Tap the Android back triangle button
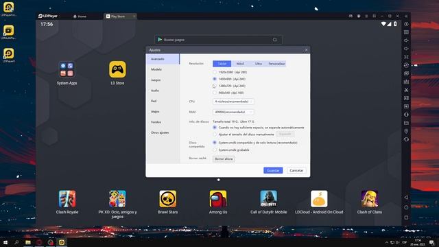 pos(406,197)
